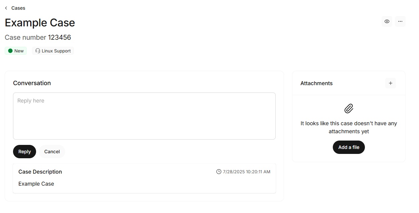Toggle the eye watch icon for this case
The height and width of the screenshot is (213, 419).
[x=387, y=21]
